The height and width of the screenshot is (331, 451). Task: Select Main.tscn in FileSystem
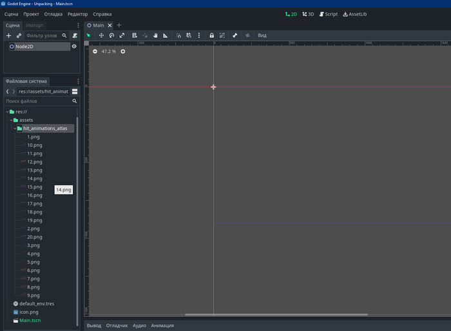point(30,320)
